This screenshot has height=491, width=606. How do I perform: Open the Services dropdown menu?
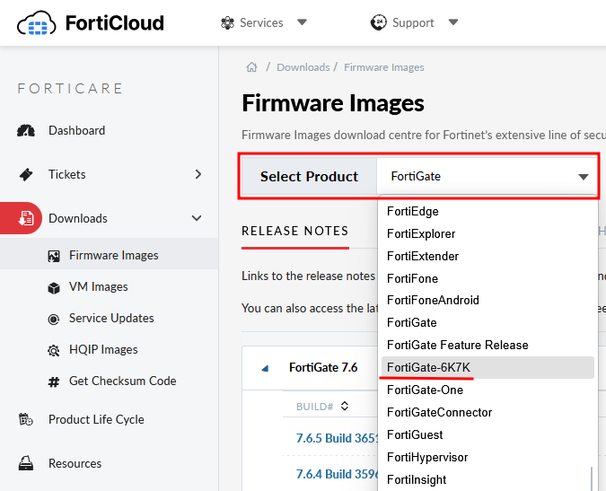point(264,23)
